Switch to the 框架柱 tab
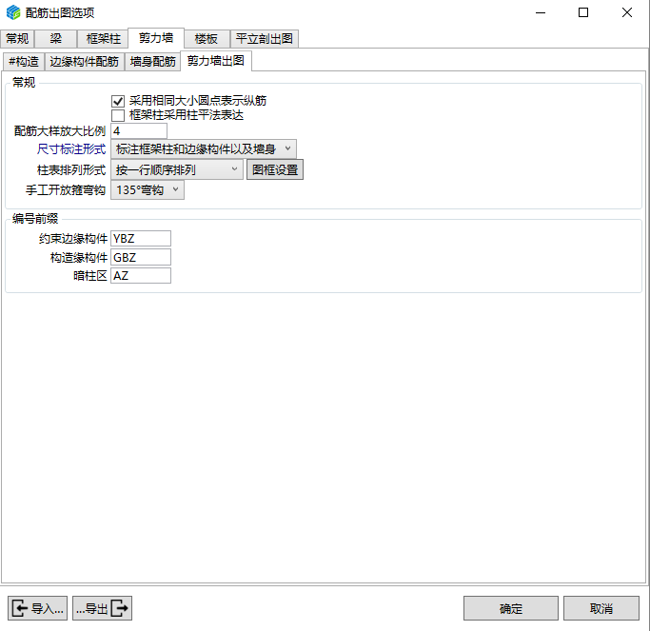This screenshot has height=631, width=650. click(x=103, y=39)
